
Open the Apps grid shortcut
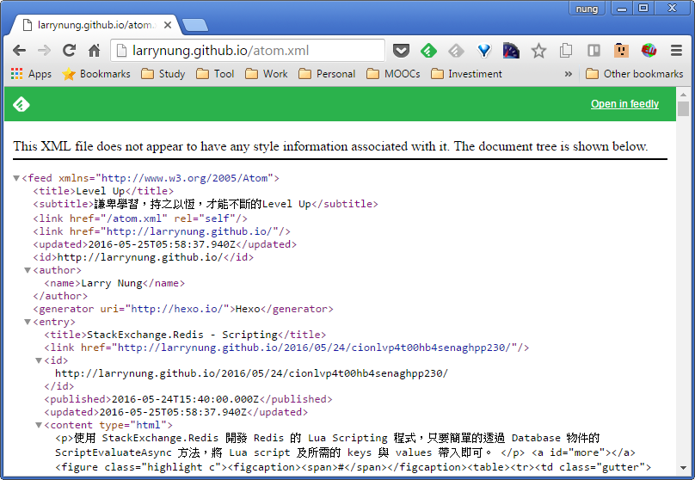tap(31, 74)
